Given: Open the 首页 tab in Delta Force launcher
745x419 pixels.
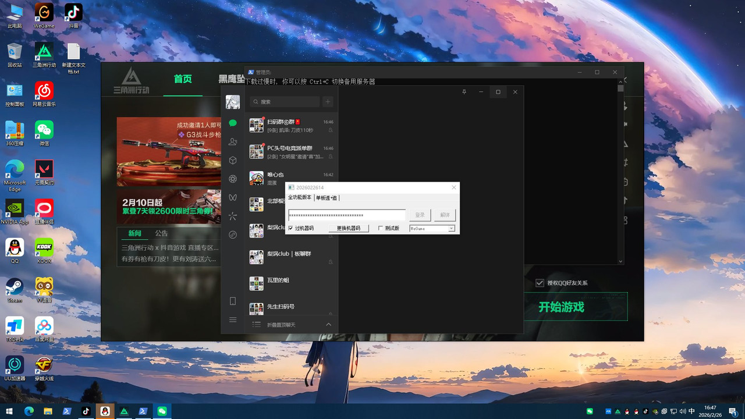Looking at the screenshot, I should 183,79.
